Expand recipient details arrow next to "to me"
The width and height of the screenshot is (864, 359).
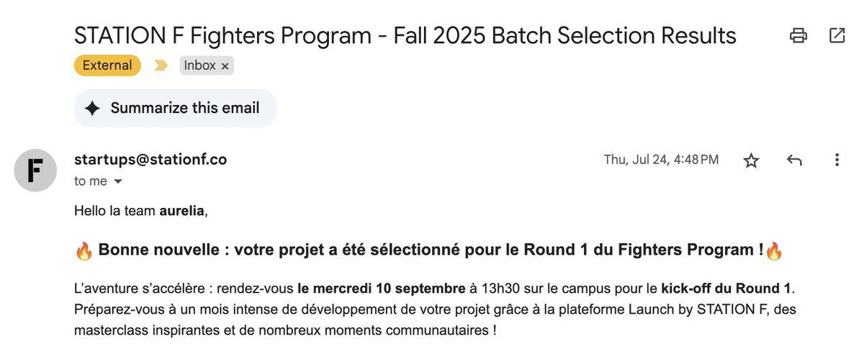pos(118,181)
